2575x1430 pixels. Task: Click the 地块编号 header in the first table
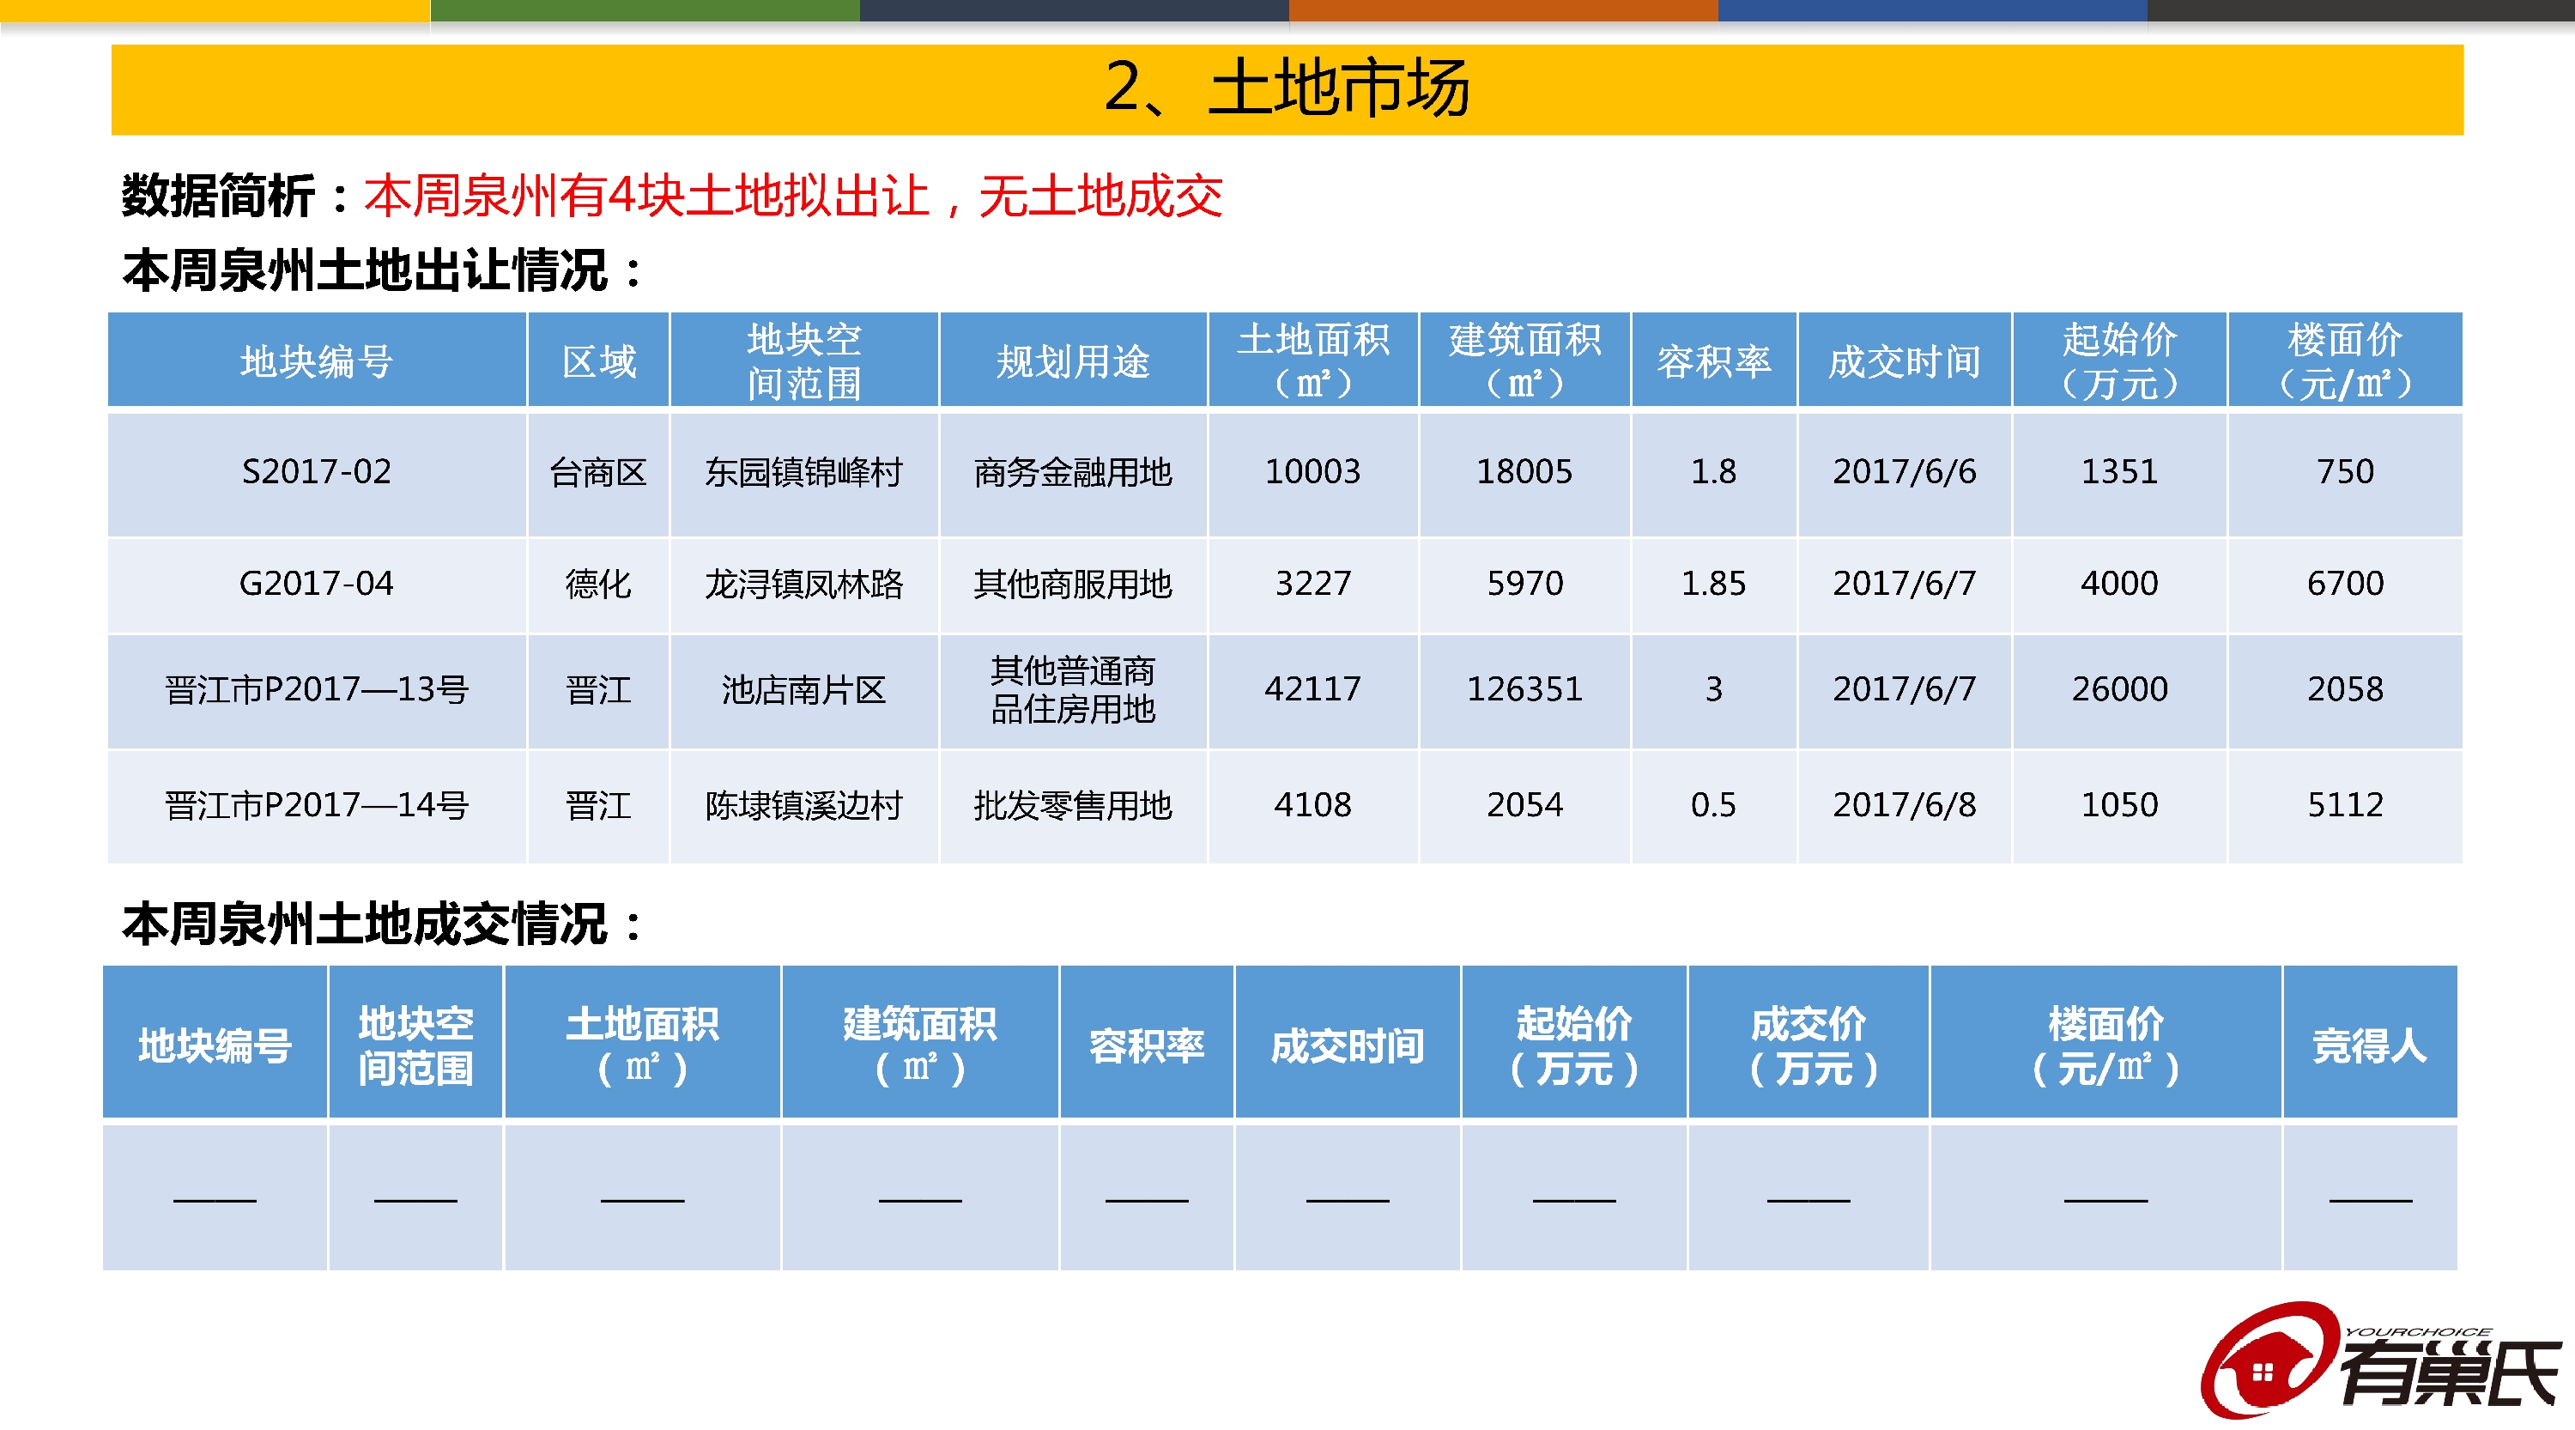317,361
